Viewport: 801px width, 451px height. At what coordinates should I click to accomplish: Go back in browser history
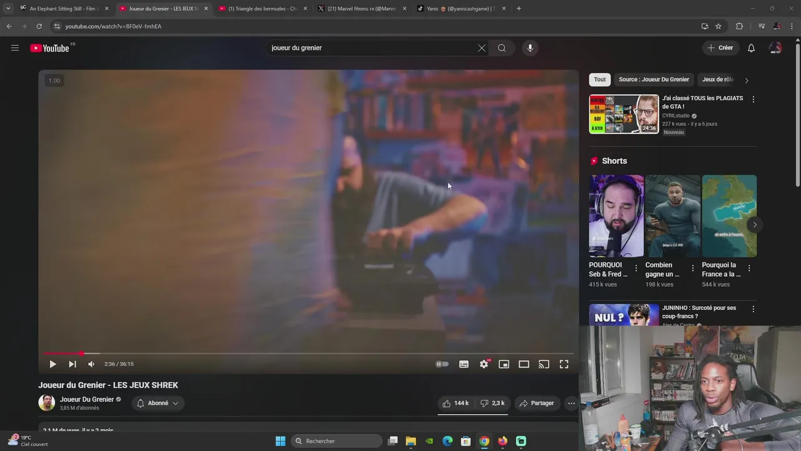coord(9,26)
